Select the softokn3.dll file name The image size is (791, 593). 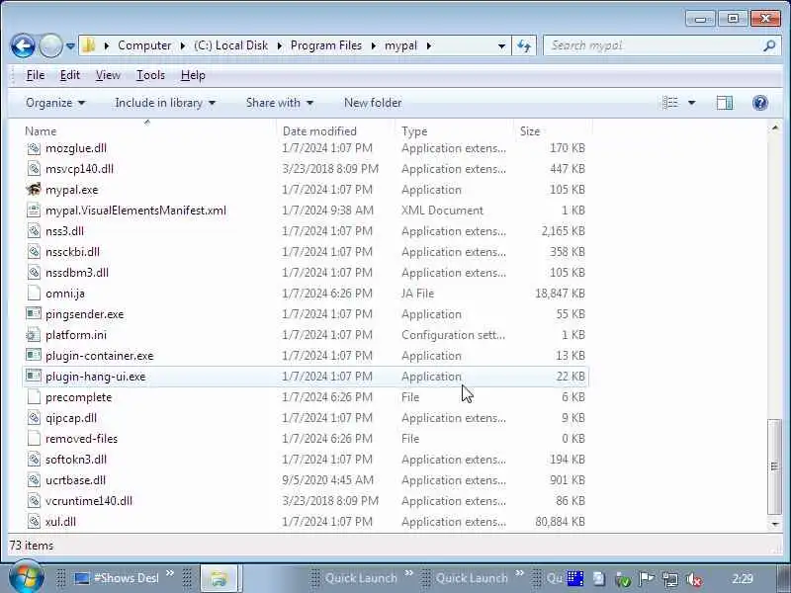click(x=76, y=460)
